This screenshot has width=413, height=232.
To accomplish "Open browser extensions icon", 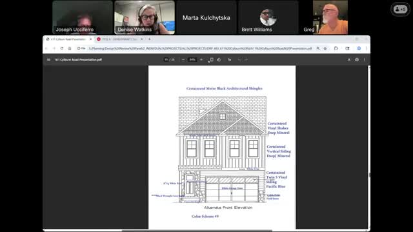I will 336,48.
